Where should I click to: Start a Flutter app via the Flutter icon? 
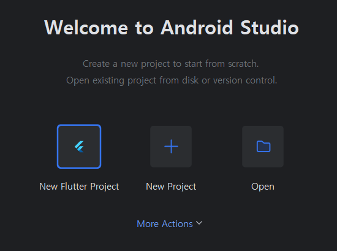(79, 147)
